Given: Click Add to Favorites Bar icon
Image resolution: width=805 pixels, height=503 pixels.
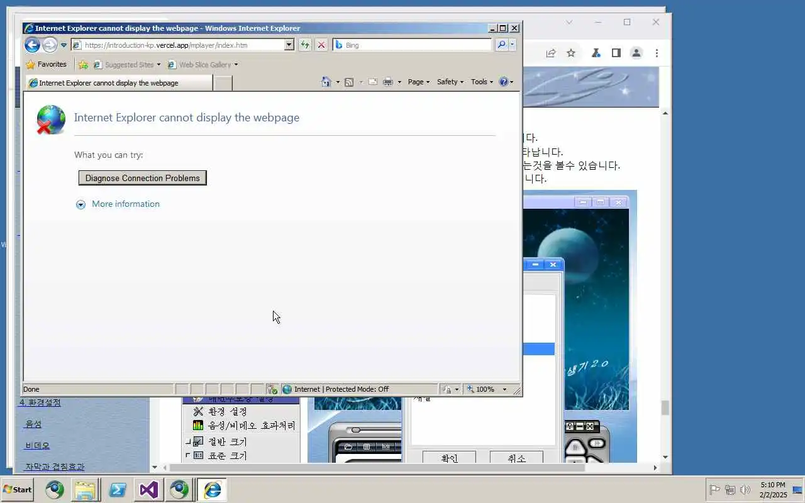Looking at the screenshot, I should [83, 64].
